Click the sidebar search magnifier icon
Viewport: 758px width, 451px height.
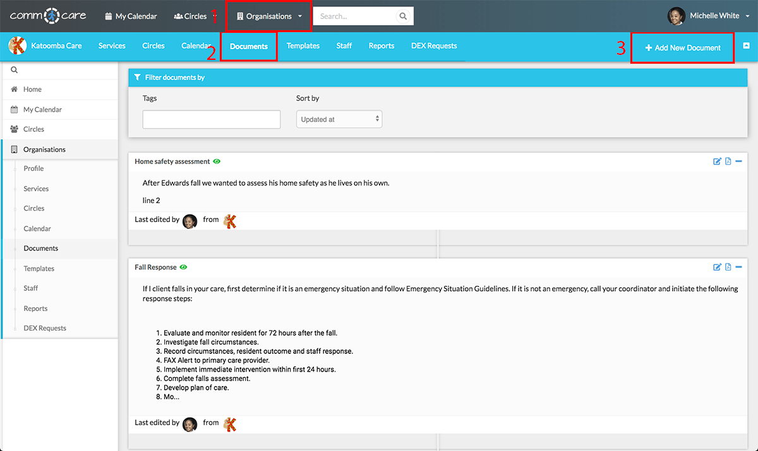pyautogui.click(x=15, y=71)
